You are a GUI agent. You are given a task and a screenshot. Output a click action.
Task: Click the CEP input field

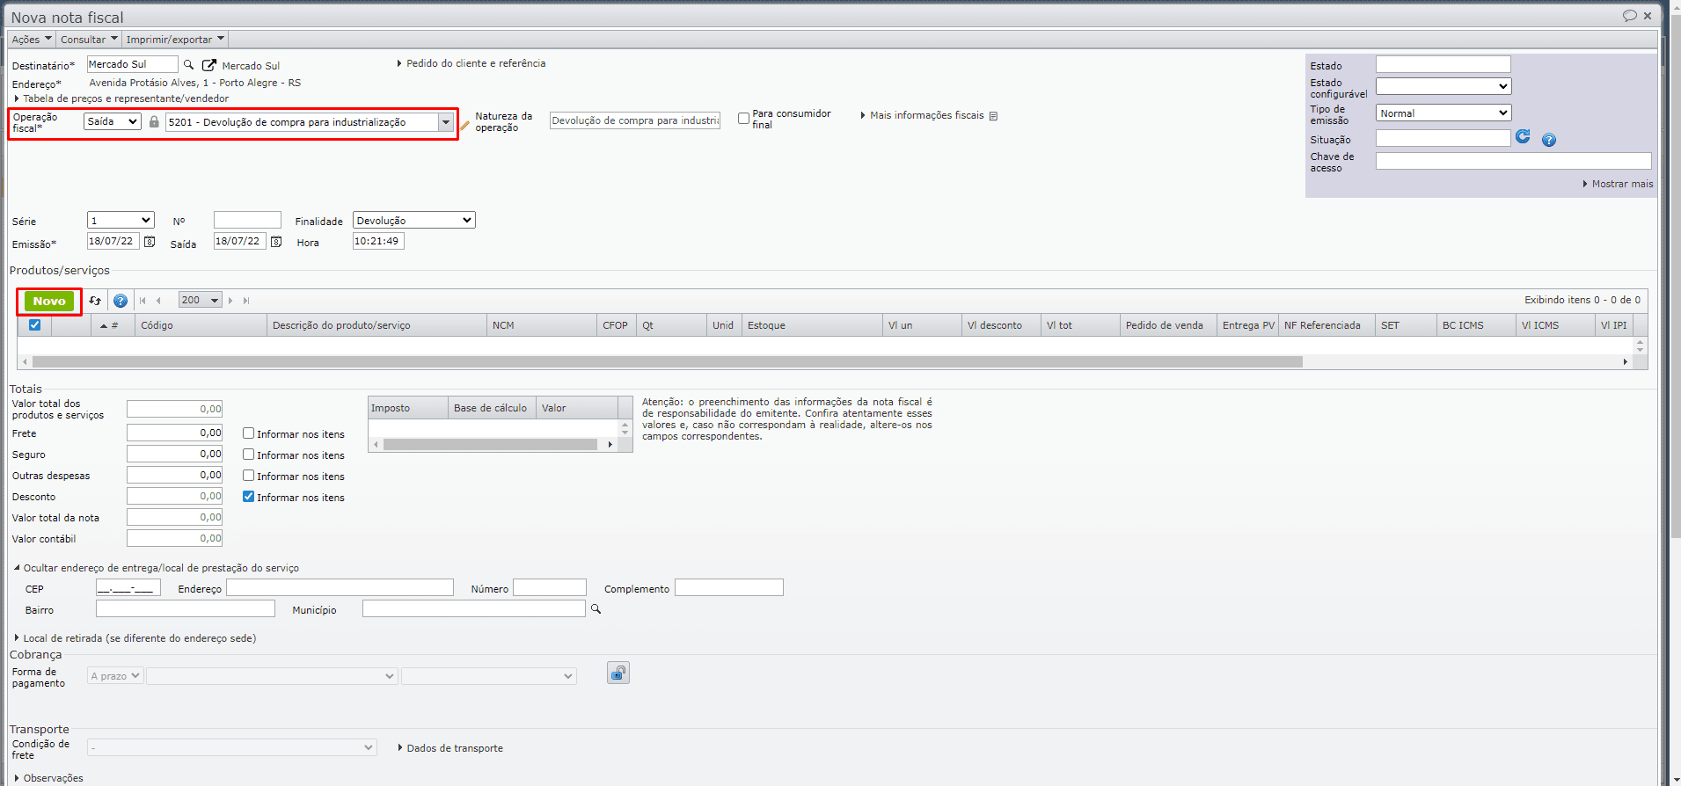point(128,587)
